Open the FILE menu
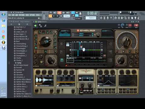This screenshot has width=145, height=109. click(10, 15)
